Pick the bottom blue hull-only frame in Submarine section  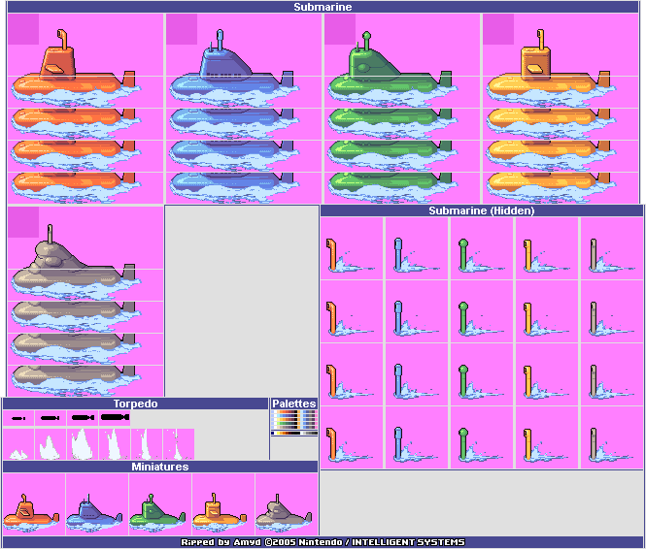click(234, 188)
